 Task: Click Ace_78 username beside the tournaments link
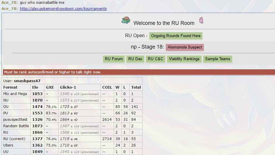9,8
